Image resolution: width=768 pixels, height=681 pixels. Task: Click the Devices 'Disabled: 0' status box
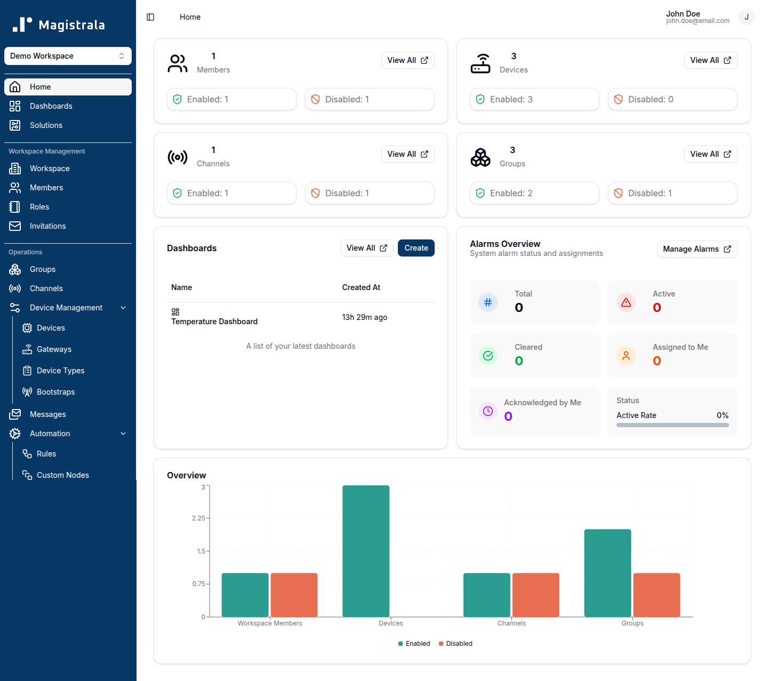click(x=673, y=99)
